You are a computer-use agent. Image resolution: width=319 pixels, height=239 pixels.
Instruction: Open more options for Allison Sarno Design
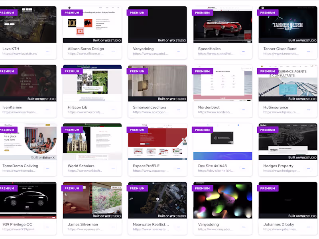113,51
